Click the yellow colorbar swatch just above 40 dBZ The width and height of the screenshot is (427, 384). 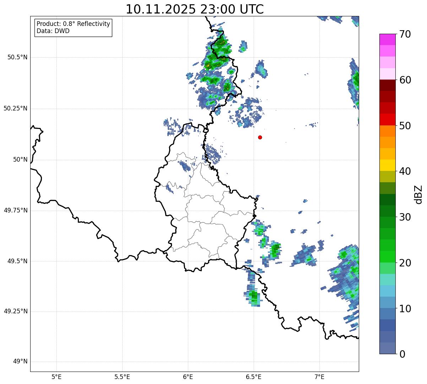tap(387, 165)
